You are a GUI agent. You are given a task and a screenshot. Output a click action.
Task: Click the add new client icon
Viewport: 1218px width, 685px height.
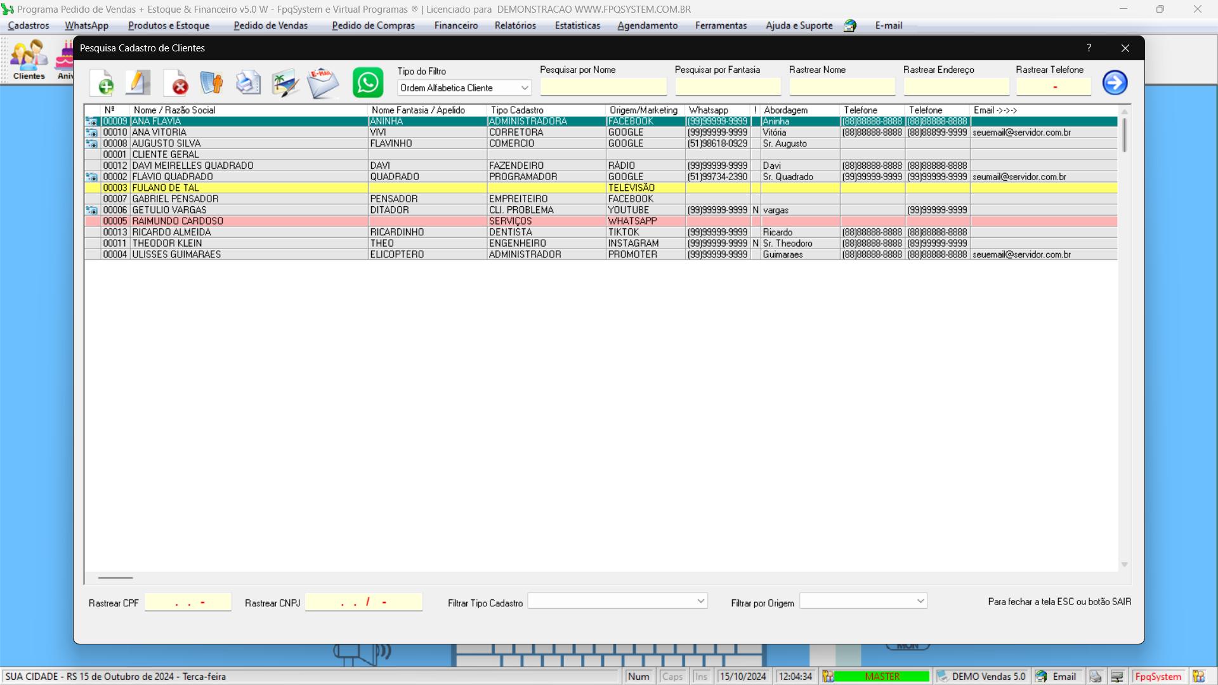102,83
